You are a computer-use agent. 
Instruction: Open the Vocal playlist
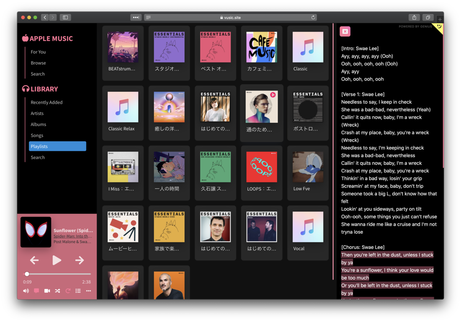308,233
